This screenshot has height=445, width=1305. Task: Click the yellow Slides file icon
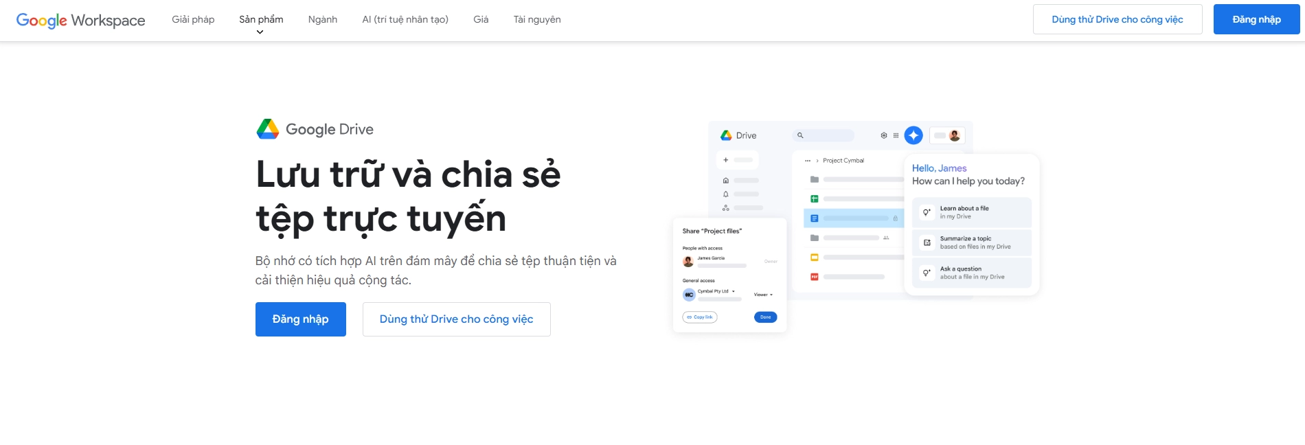[x=815, y=258]
